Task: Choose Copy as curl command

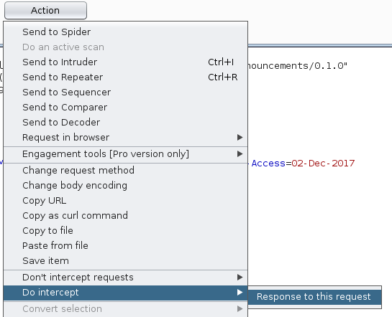Action: click(125, 216)
